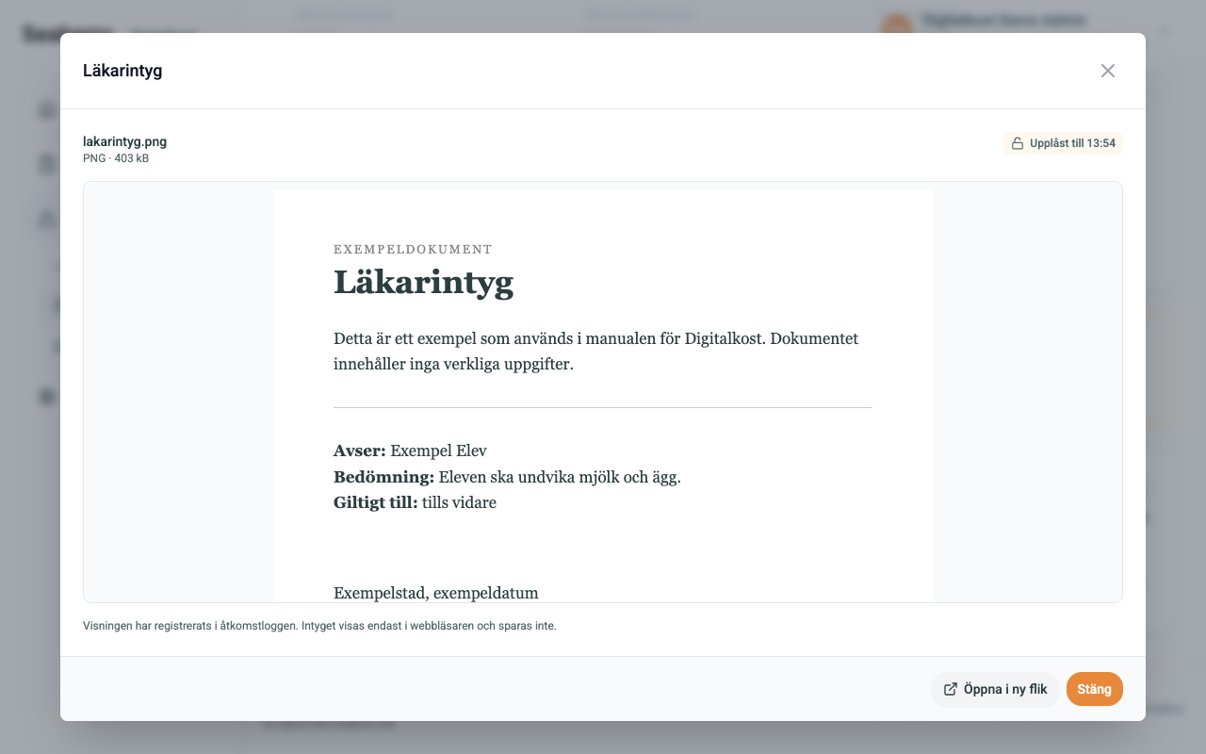The image size is (1206, 754).
Task: Click the Bedömning line about mjölk och ägg
Action: coord(507,477)
